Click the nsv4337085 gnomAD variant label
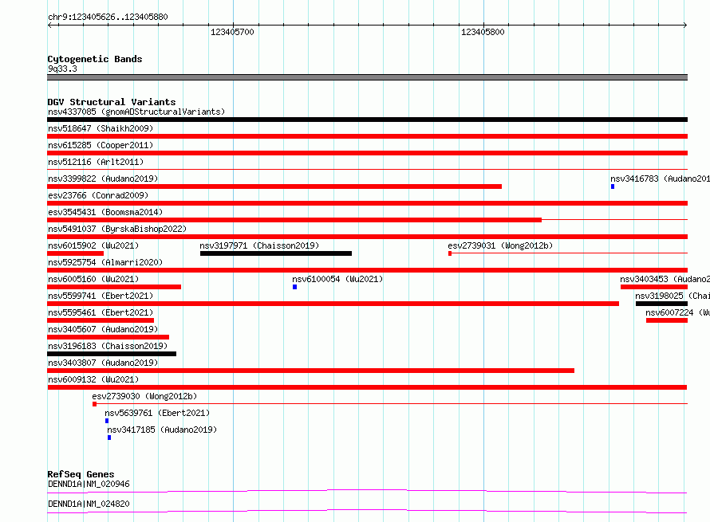Image resolution: width=710 pixels, height=522 pixels. [x=136, y=112]
